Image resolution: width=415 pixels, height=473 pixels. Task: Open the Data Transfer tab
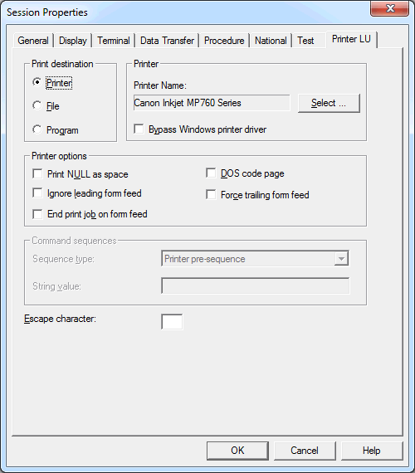point(167,41)
